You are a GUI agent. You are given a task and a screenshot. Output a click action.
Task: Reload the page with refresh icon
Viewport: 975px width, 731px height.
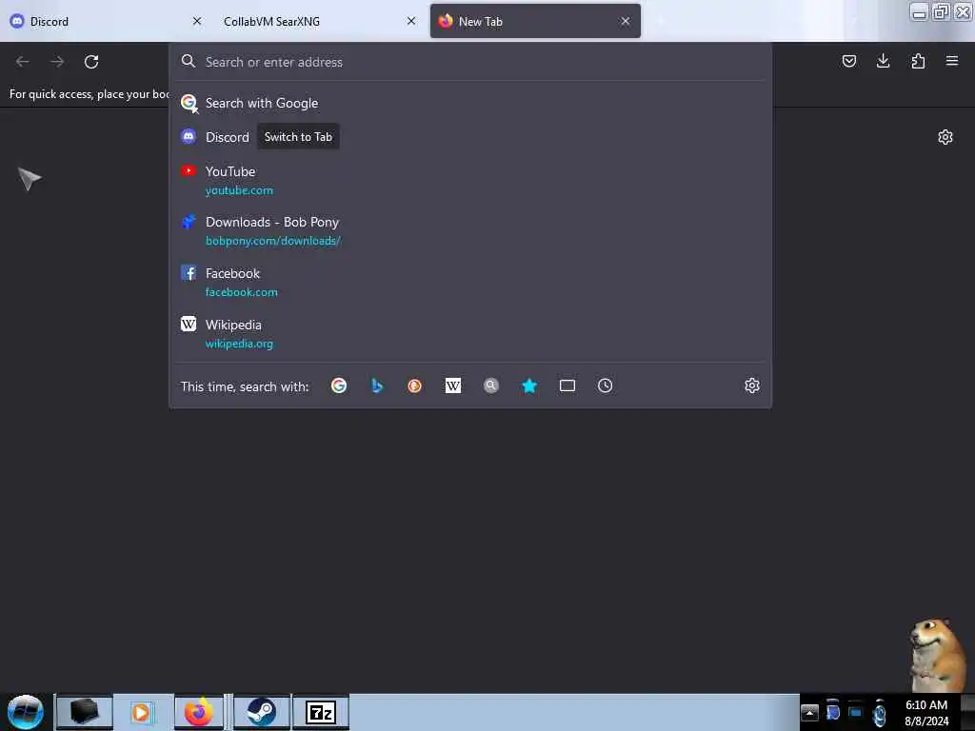(x=91, y=62)
